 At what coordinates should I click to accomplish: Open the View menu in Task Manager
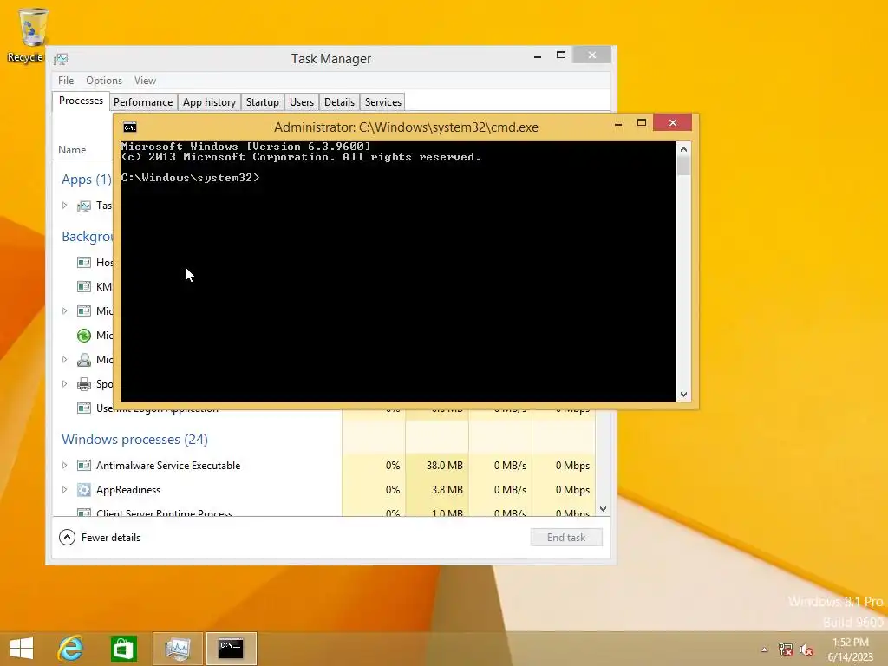tap(145, 81)
